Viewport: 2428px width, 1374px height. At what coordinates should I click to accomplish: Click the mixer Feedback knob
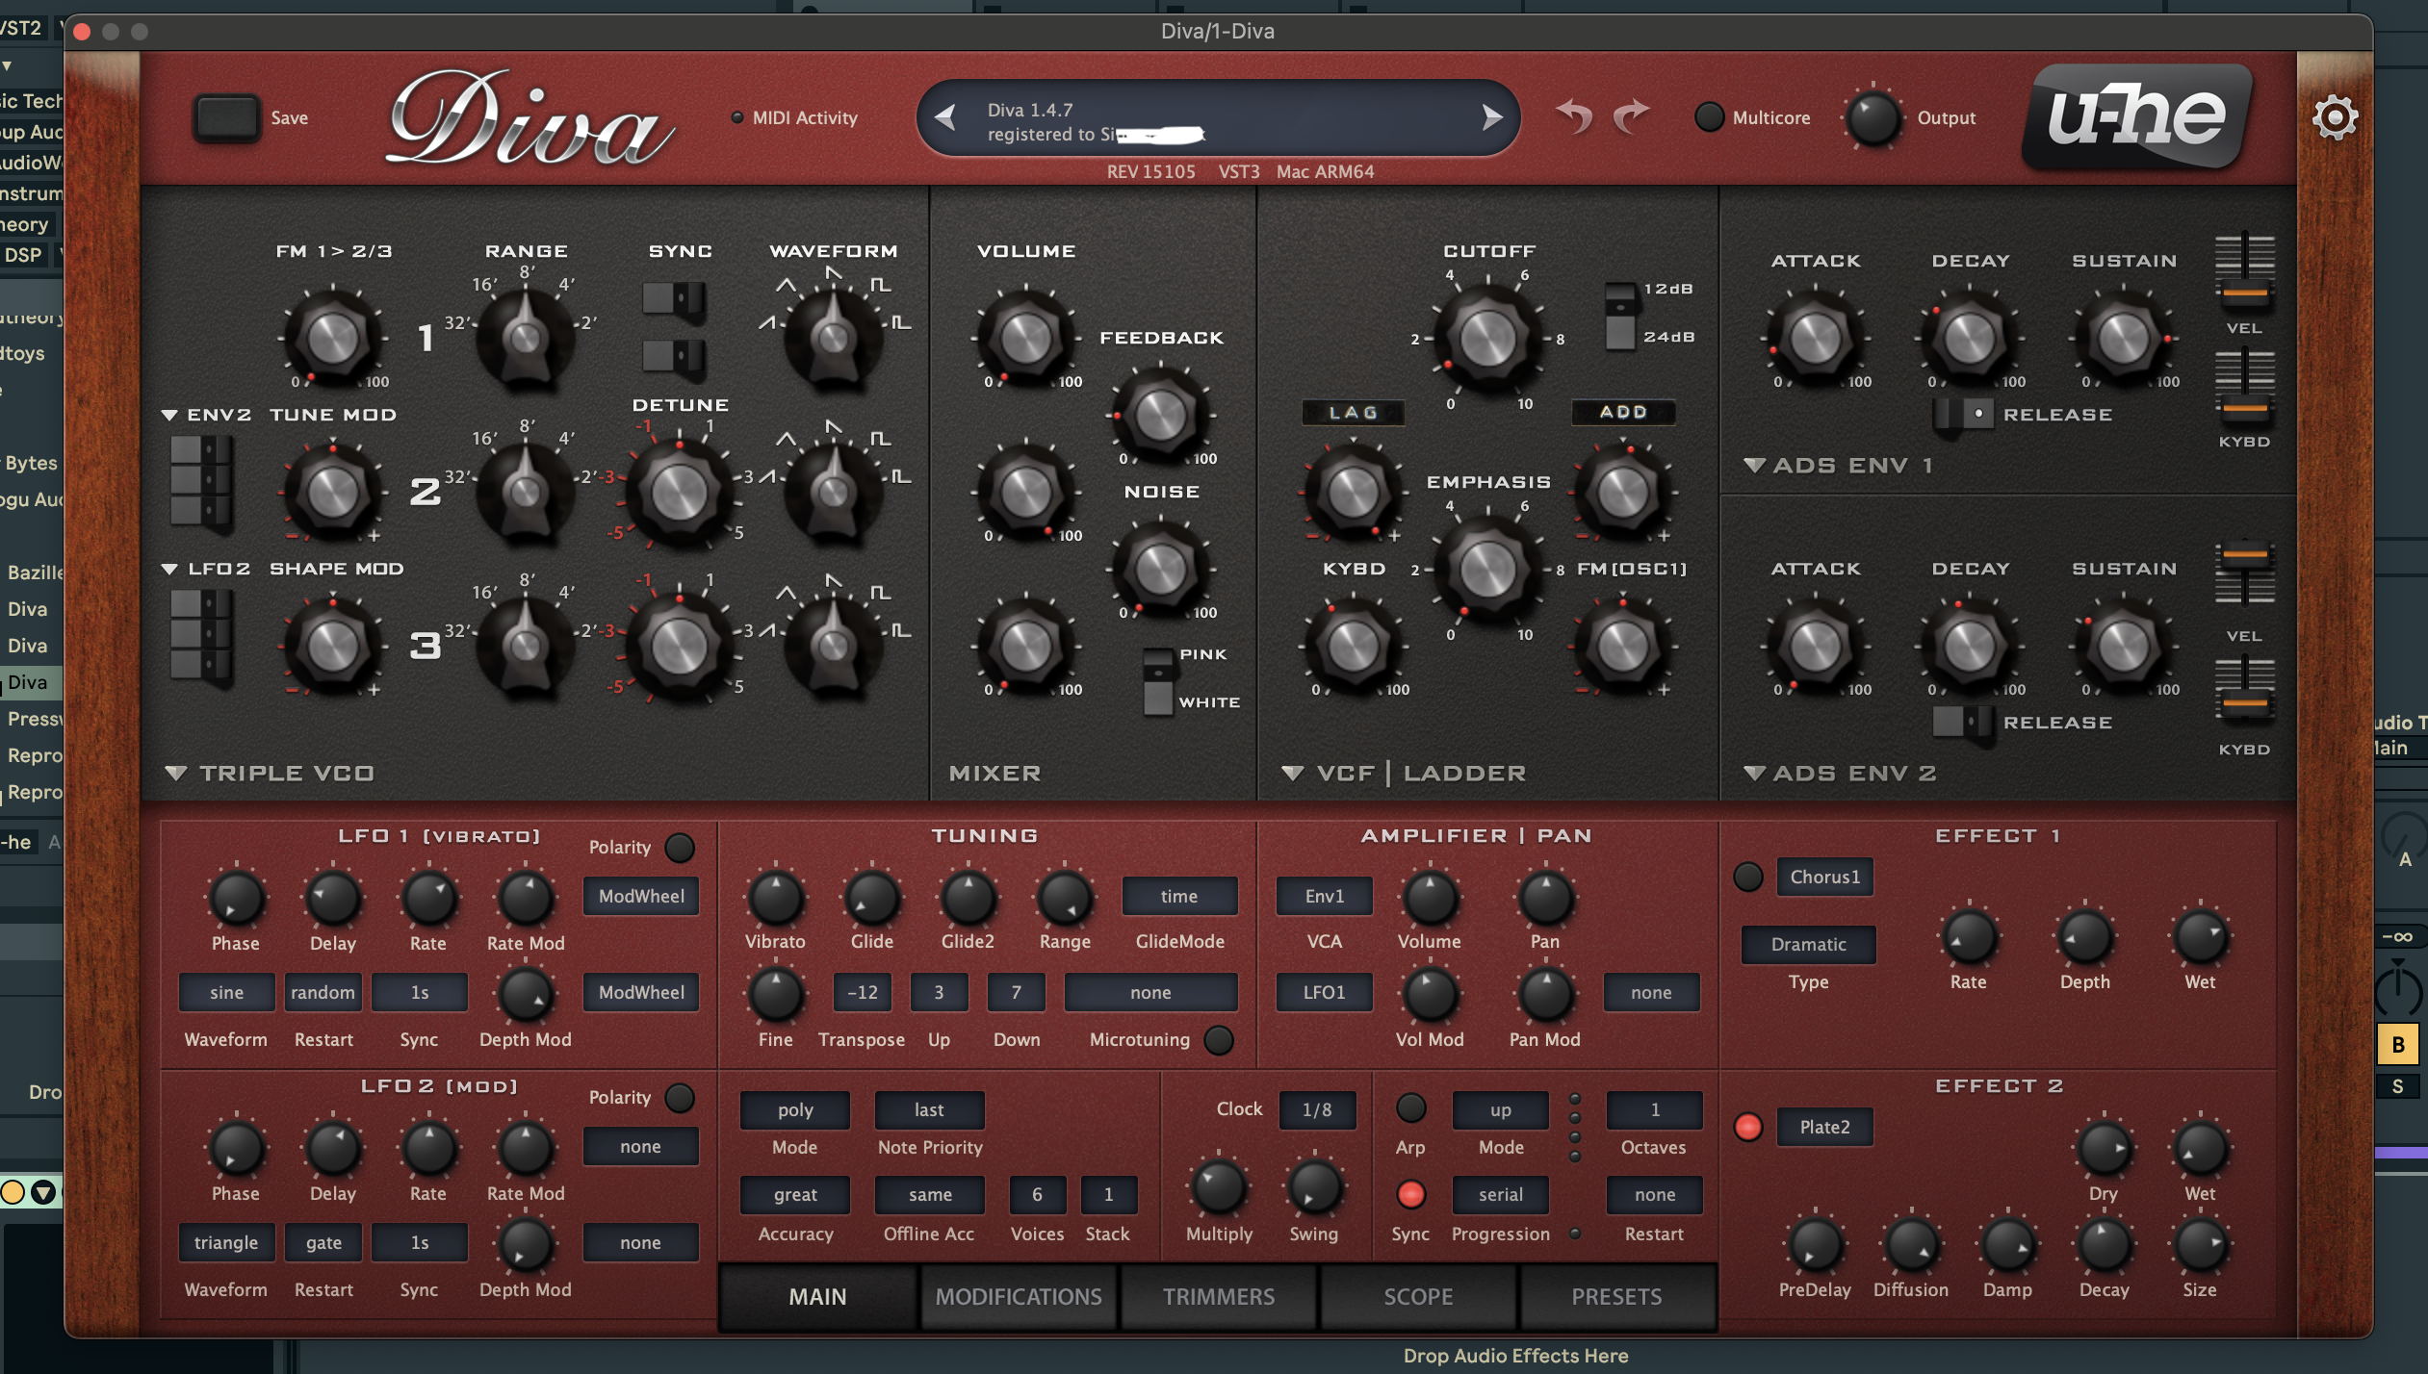pos(1161,415)
